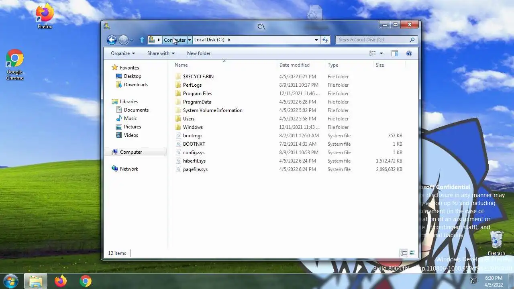The image size is (514, 289).
Task: Go up one level using the up arrow
Action: 142,40
